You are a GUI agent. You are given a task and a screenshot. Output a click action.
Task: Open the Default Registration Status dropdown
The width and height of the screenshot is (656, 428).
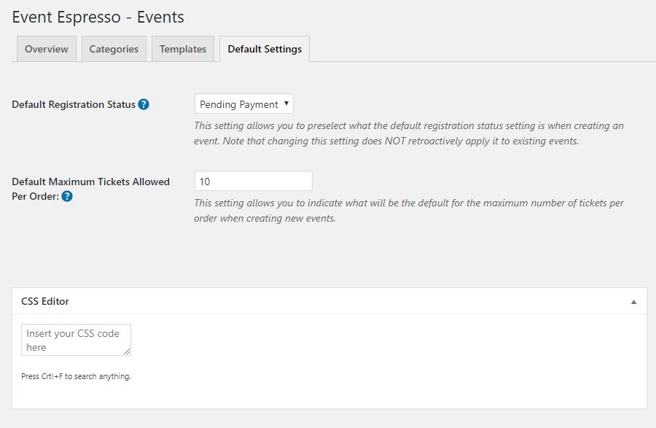pos(244,104)
